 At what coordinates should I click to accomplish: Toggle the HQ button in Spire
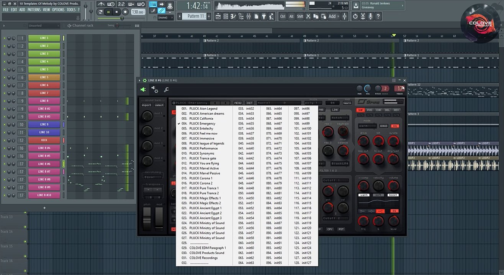395,126
